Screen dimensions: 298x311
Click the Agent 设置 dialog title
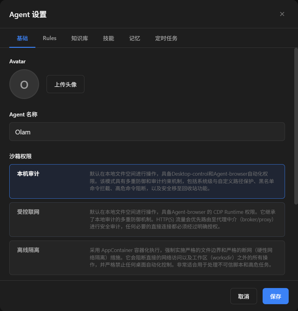tap(28, 15)
